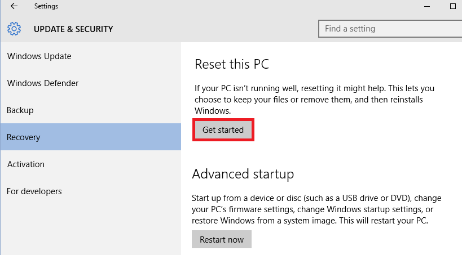Go to For developers settings
Screen dimensions: 462x255
(34, 191)
